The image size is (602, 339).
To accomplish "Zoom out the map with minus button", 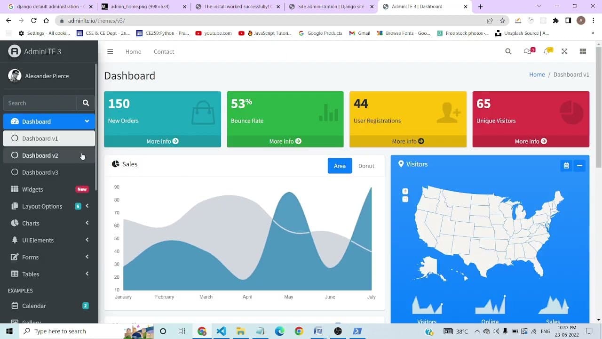I will click(x=405, y=199).
